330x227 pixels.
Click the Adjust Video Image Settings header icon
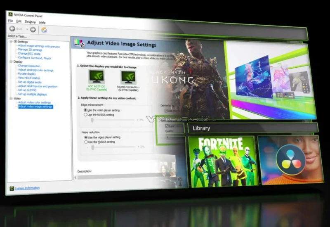click(79, 43)
